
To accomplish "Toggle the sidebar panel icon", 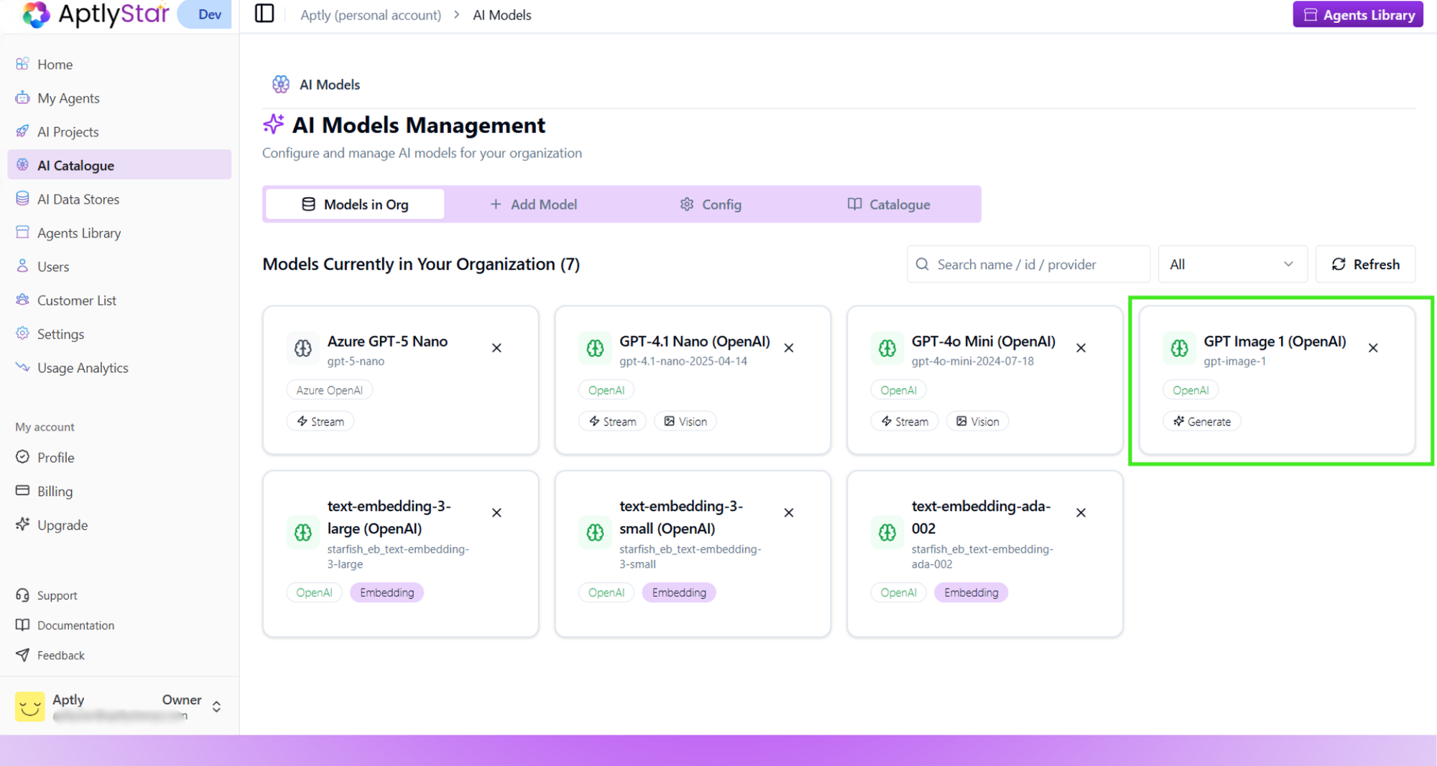I will point(264,14).
